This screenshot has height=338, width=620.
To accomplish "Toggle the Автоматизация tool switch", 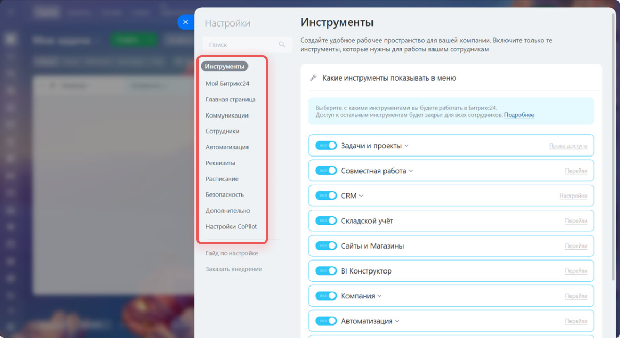I will click(x=326, y=321).
